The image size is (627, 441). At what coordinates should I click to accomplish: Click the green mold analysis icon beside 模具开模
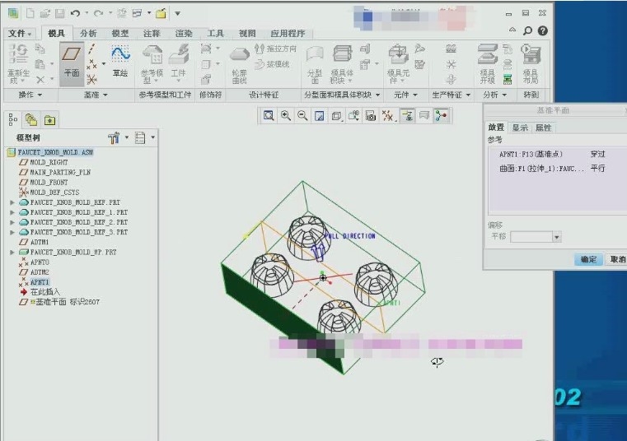[508, 79]
